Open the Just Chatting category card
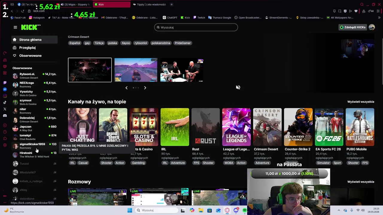Image resolution: width=383 pixels, height=215 pixels. click(82, 127)
